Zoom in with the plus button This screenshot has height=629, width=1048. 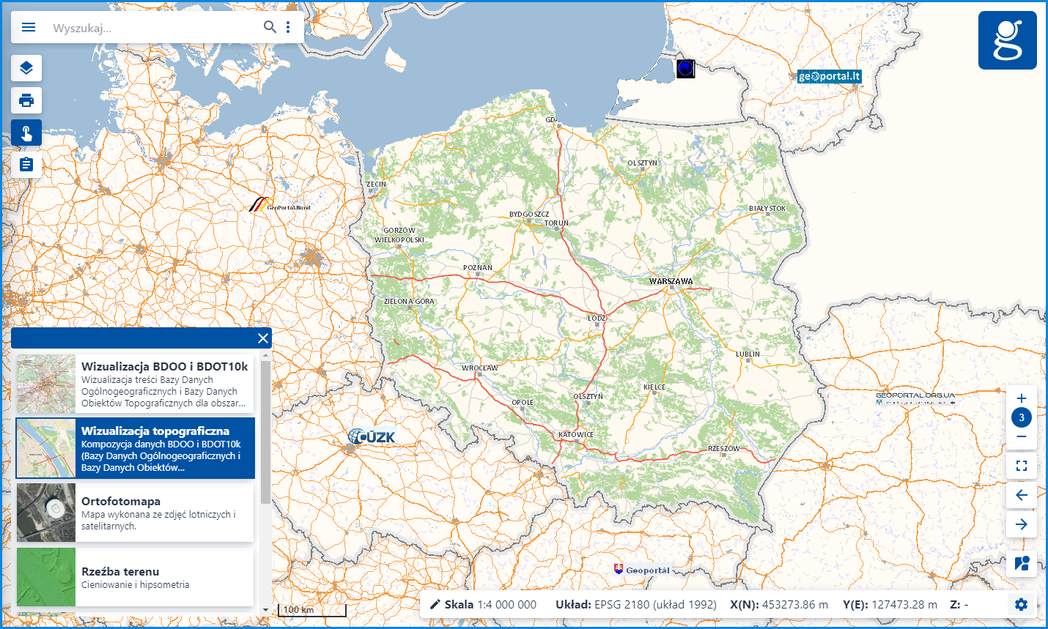(x=1022, y=398)
